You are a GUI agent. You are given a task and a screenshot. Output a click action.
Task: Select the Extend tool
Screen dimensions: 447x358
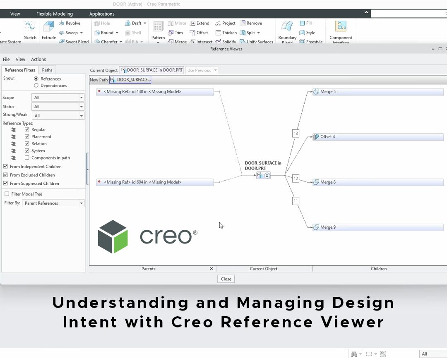[x=199, y=23]
